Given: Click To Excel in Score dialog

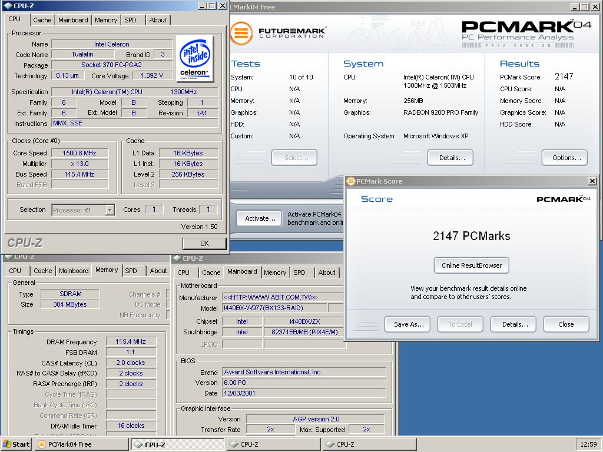Looking at the screenshot, I should pyautogui.click(x=460, y=324).
